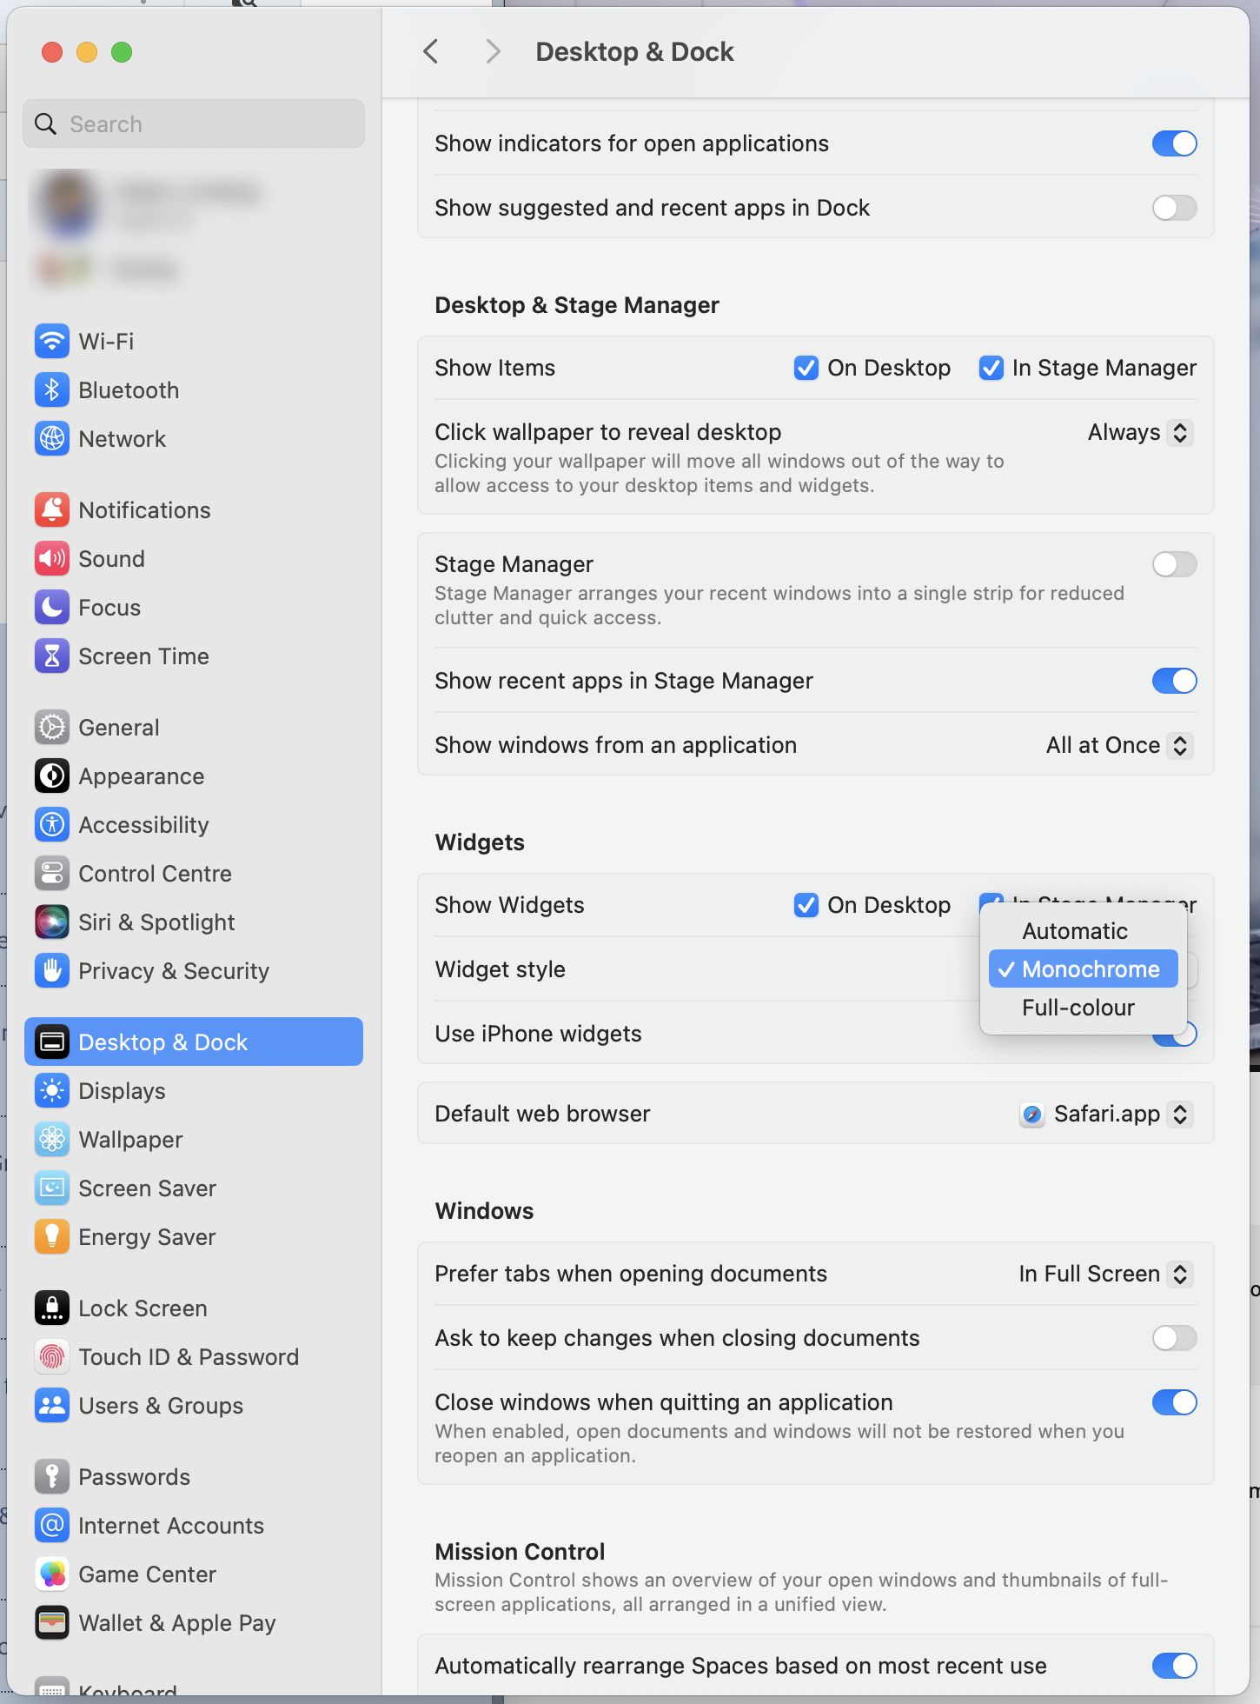Screen dimensions: 1260x1704
Task: Open the Screen Saver icon
Action: (x=52, y=1188)
